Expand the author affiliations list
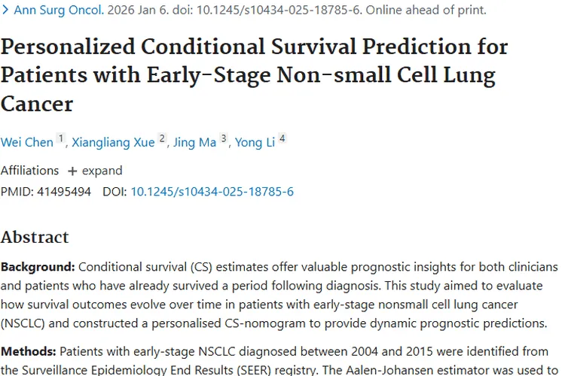 (95, 170)
